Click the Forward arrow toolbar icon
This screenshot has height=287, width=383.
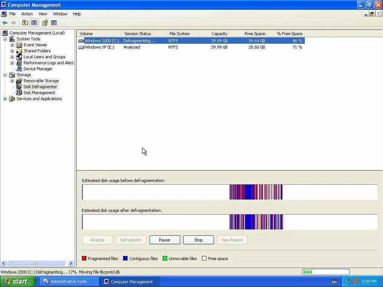(x=13, y=23)
